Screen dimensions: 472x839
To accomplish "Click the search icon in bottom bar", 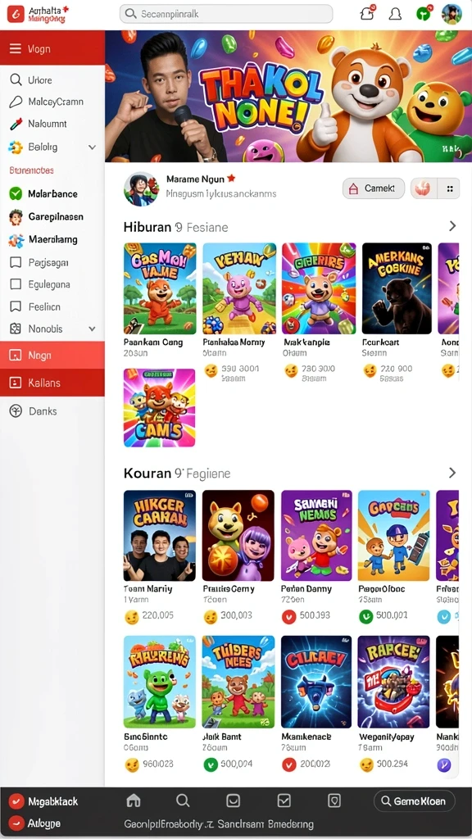I will click(183, 800).
